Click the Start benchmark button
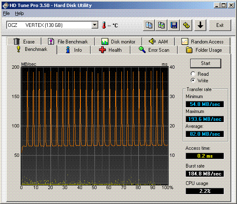The height and width of the screenshot is (204, 237). (206, 63)
